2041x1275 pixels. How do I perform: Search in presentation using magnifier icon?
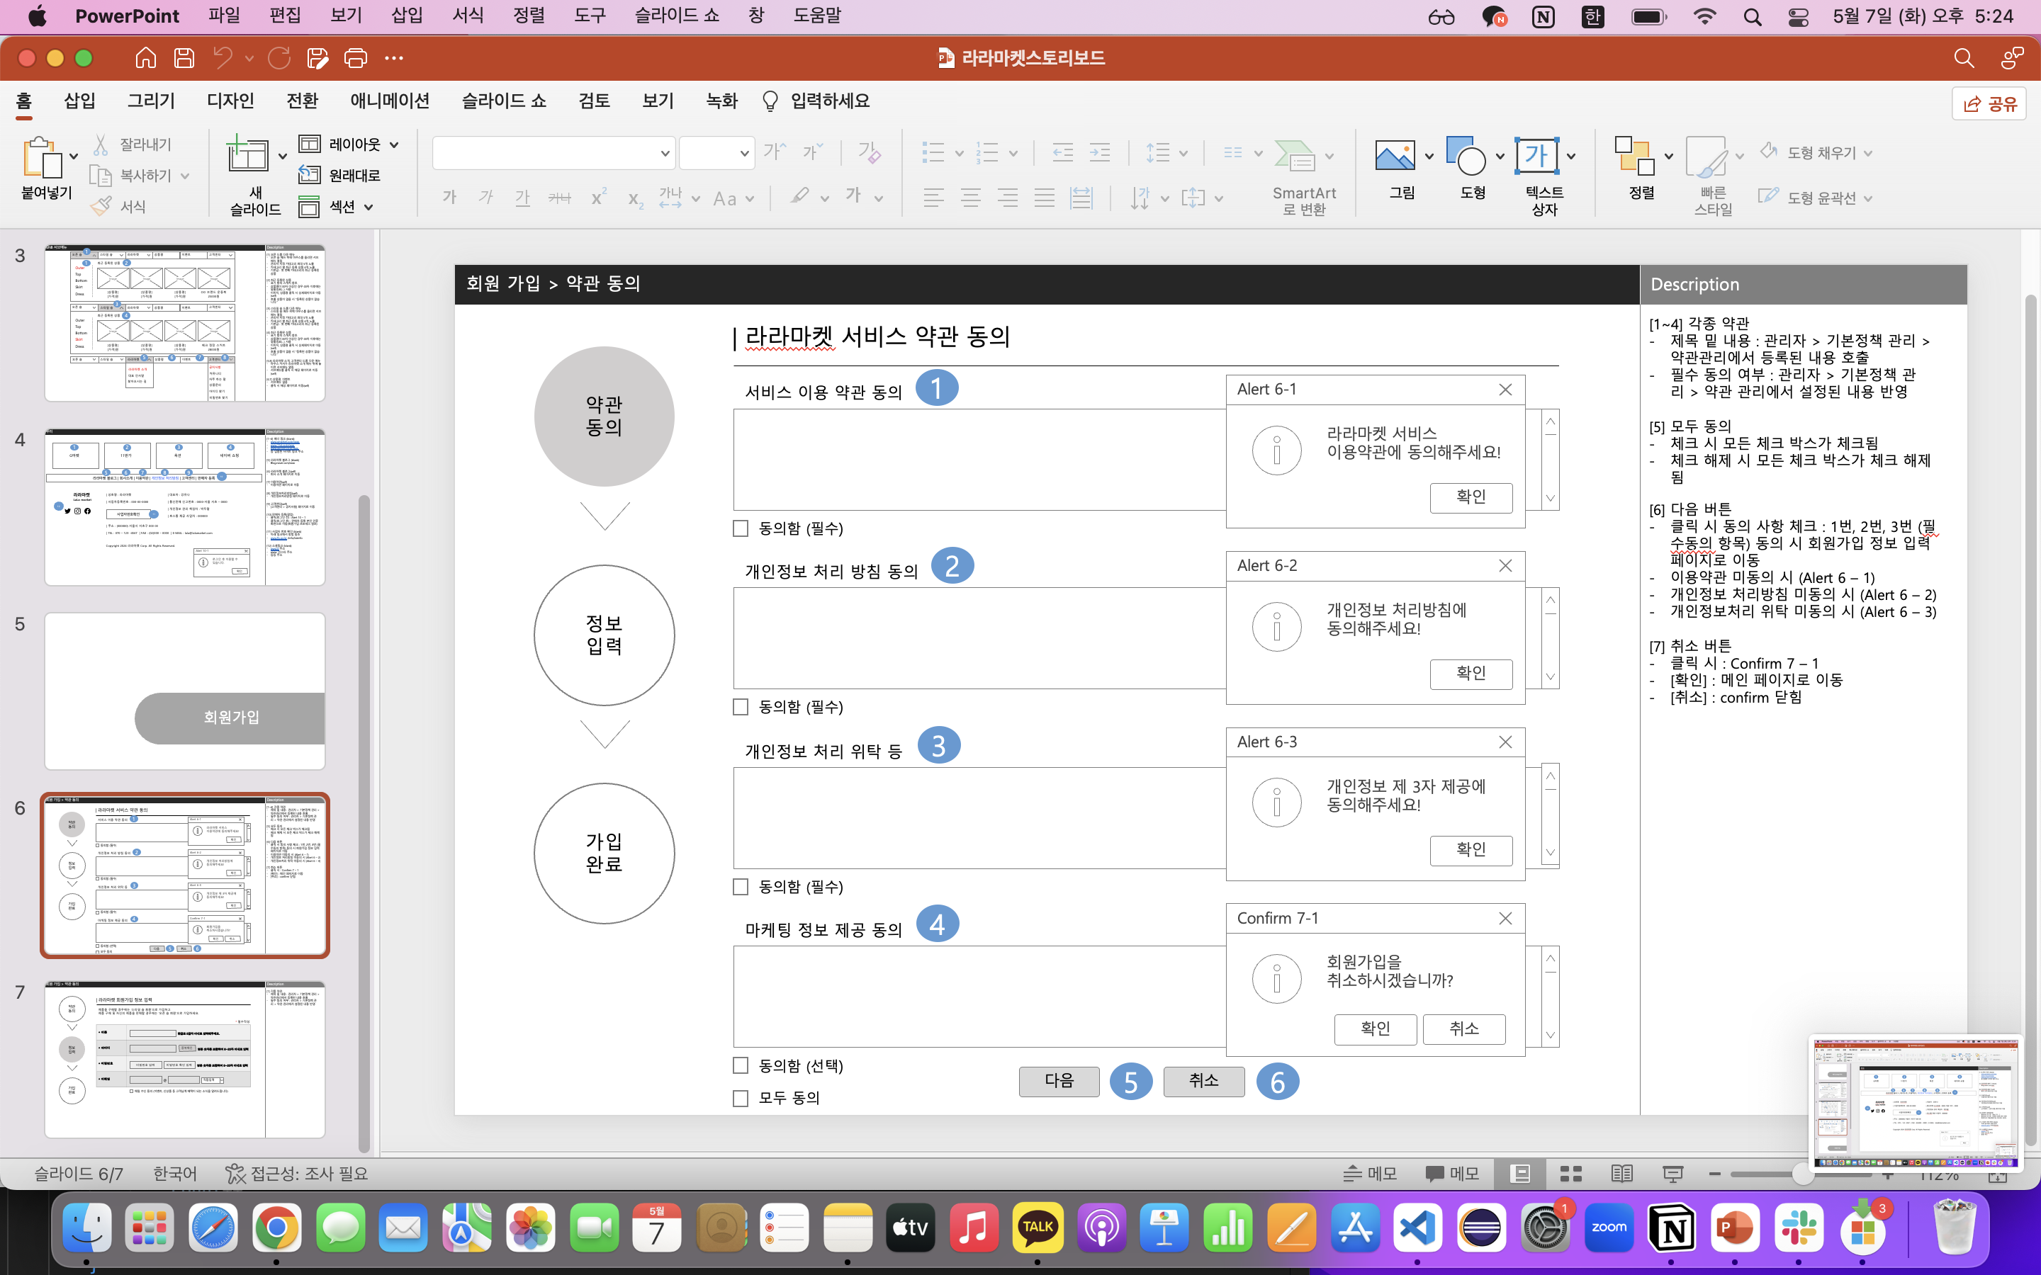pos(1964,57)
